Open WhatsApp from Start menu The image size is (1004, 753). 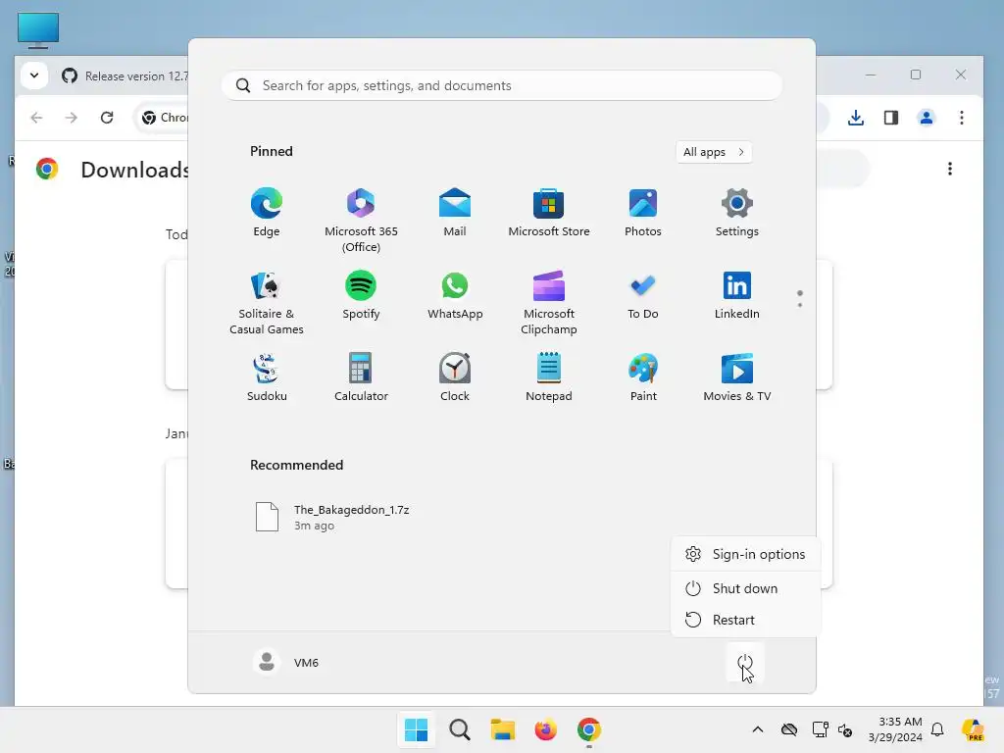click(x=455, y=296)
